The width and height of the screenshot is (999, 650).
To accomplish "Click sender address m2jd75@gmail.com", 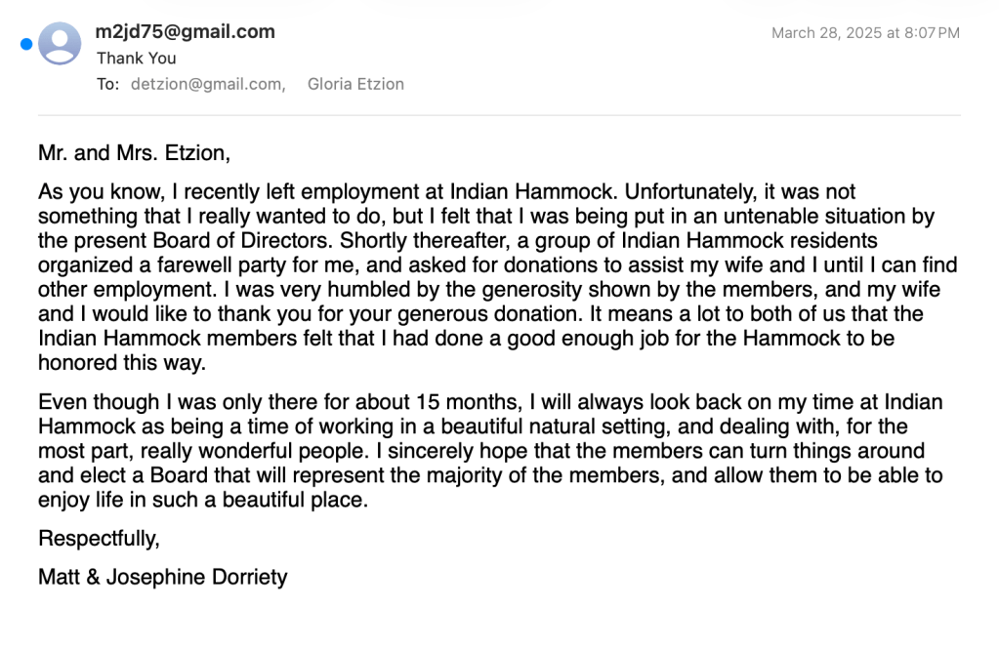I will click(185, 32).
